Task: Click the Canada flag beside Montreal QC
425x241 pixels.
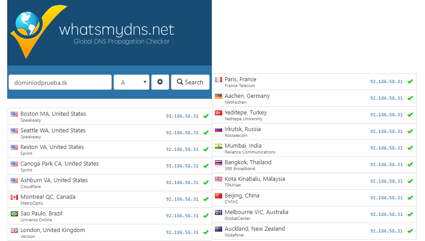Action: [14, 197]
